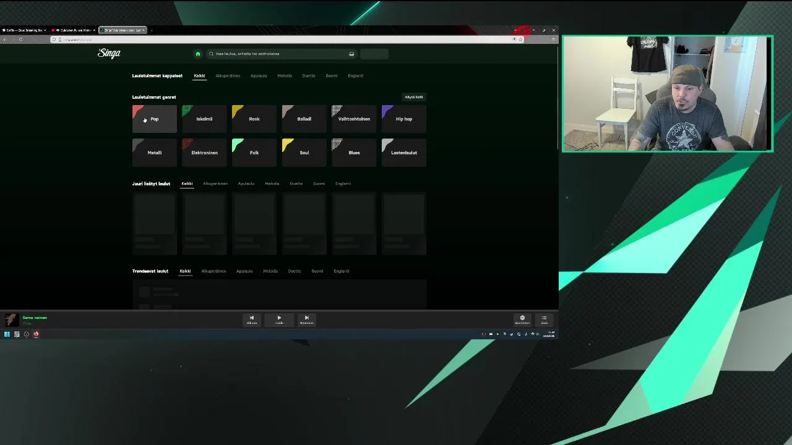The height and width of the screenshot is (445, 792).
Task: Select Apulaulu tab in Juuri lisätyt laulut
Action: [246, 184]
